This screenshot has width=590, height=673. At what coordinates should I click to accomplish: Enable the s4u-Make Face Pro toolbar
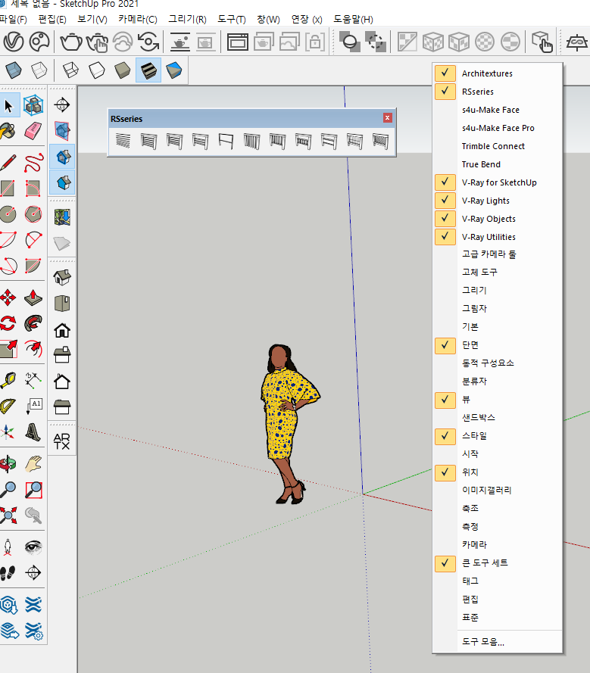[x=498, y=128]
